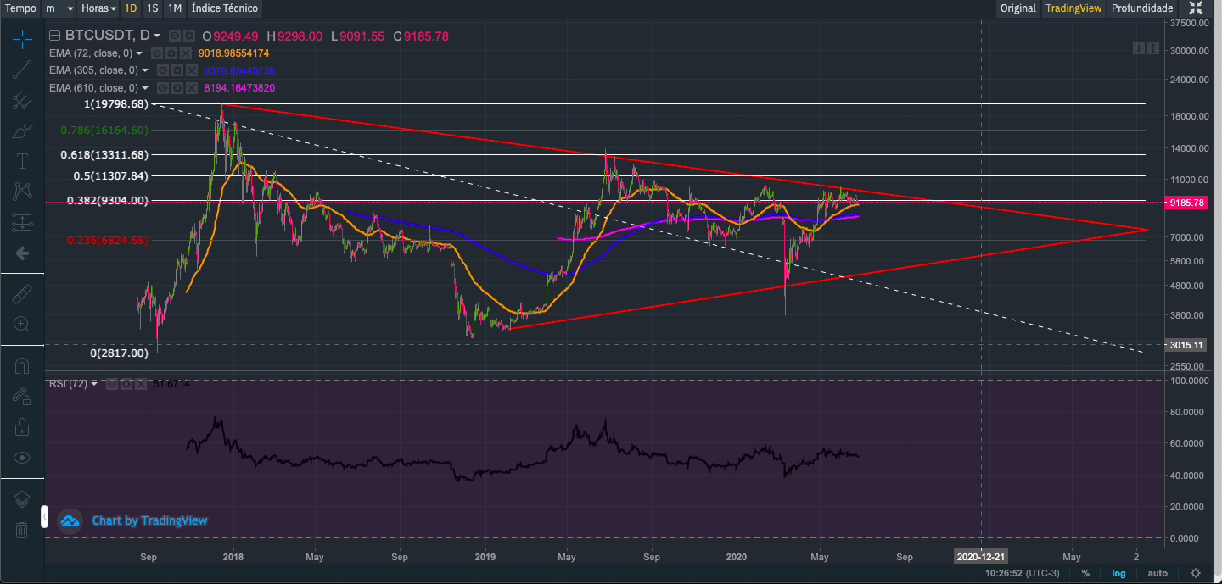Open RSI 72 settings gear
1222x584 pixels.
[x=125, y=384]
